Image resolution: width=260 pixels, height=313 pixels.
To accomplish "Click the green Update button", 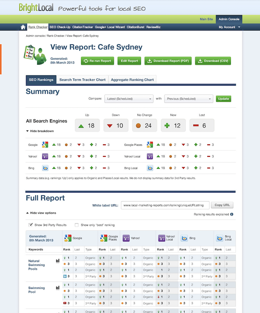I will point(223,99).
